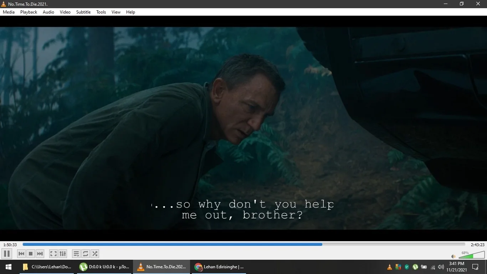Toggle fullscreen video mode

click(53, 254)
